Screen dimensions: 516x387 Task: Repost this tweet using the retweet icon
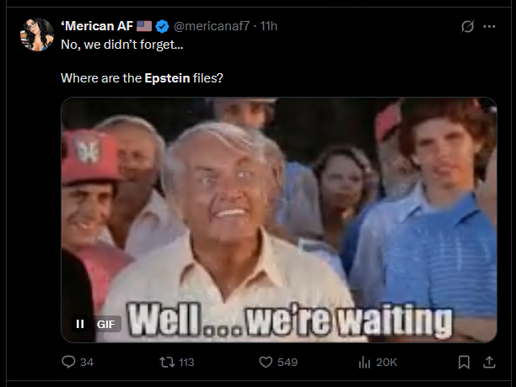[167, 362]
